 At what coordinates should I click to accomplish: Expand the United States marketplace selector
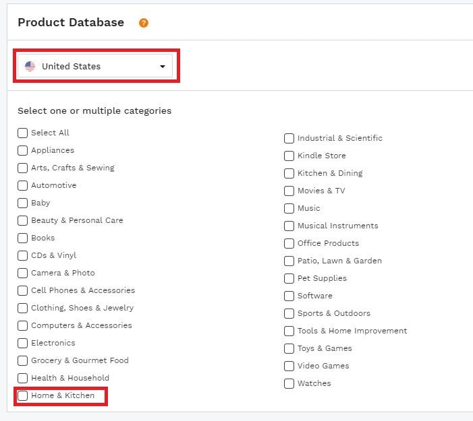click(95, 66)
